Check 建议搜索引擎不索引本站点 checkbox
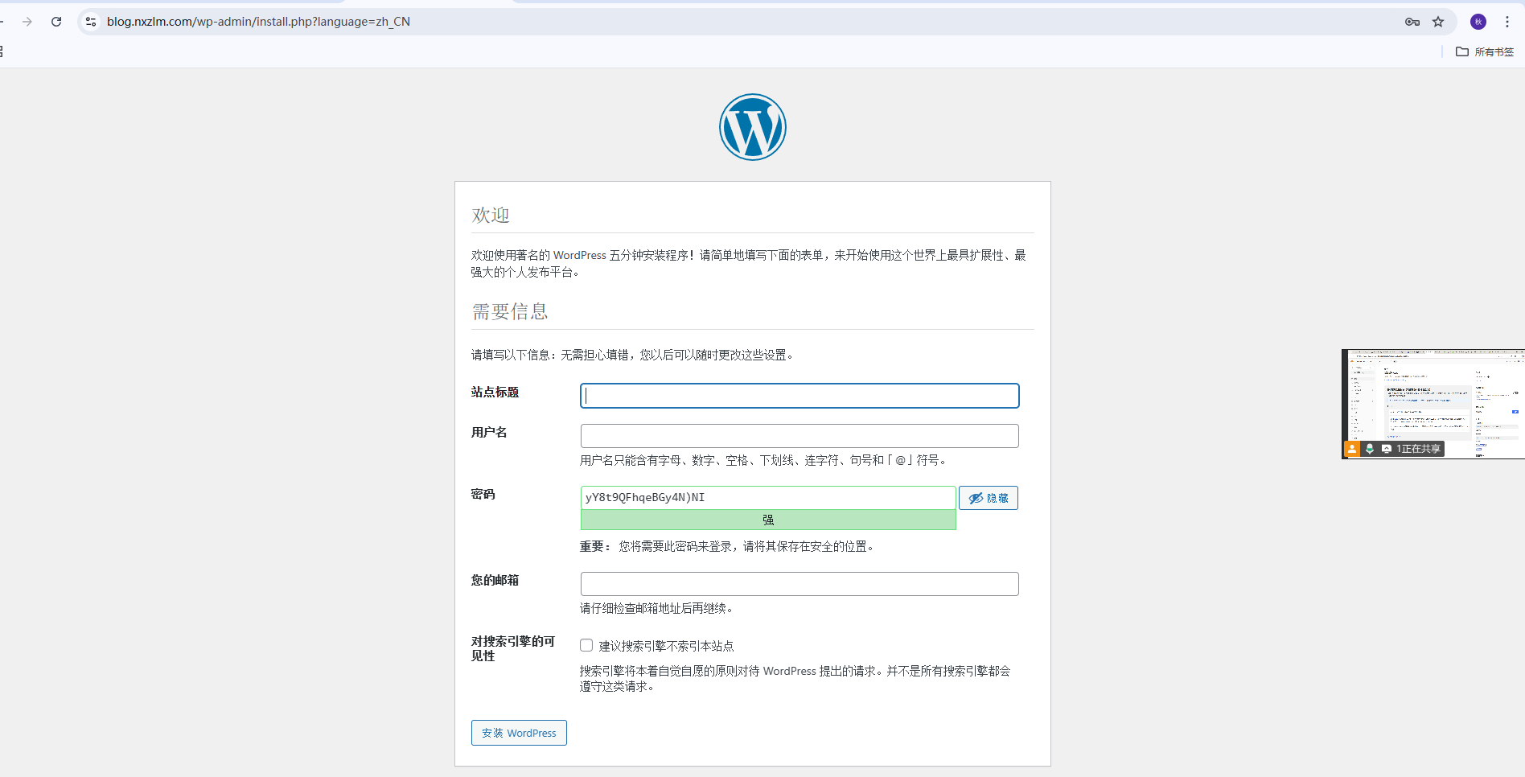The width and height of the screenshot is (1525, 777). 586,645
